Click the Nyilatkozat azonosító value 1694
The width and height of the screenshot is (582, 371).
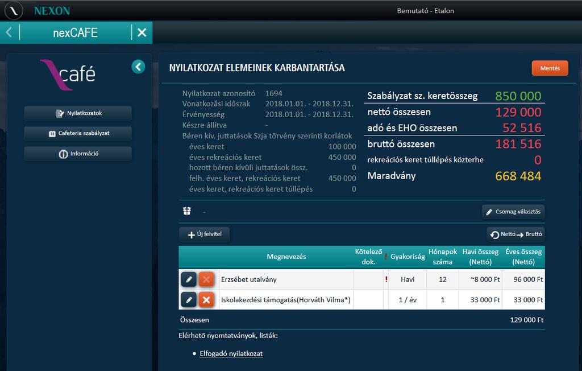click(273, 93)
